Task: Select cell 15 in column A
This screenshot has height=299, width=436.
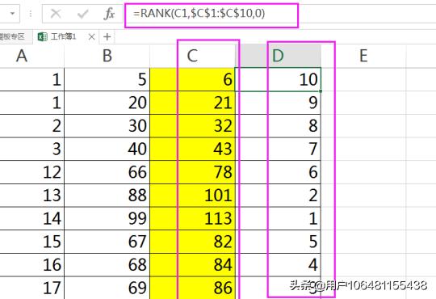Action: click(32, 242)
